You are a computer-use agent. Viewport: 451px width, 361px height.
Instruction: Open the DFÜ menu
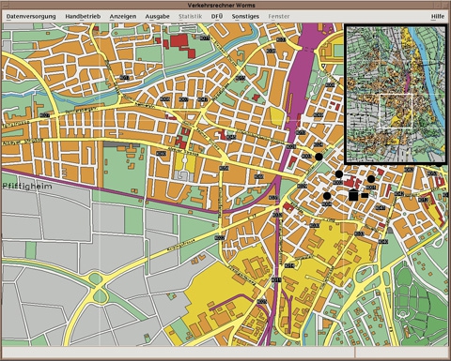[217, 16]
